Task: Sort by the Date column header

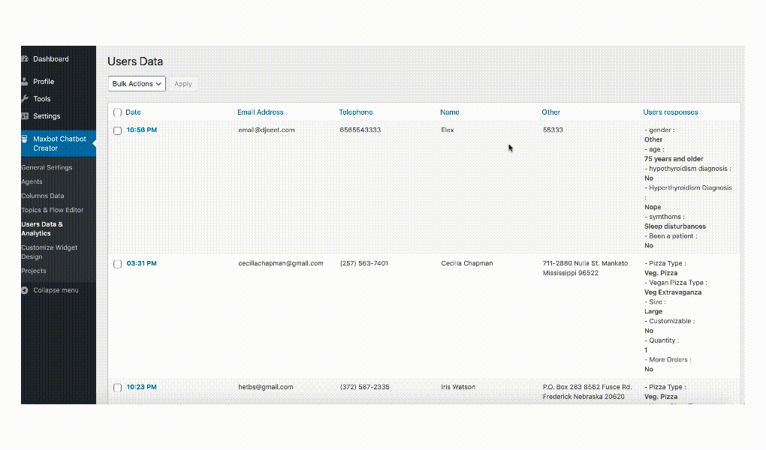Action: point(134,112)
